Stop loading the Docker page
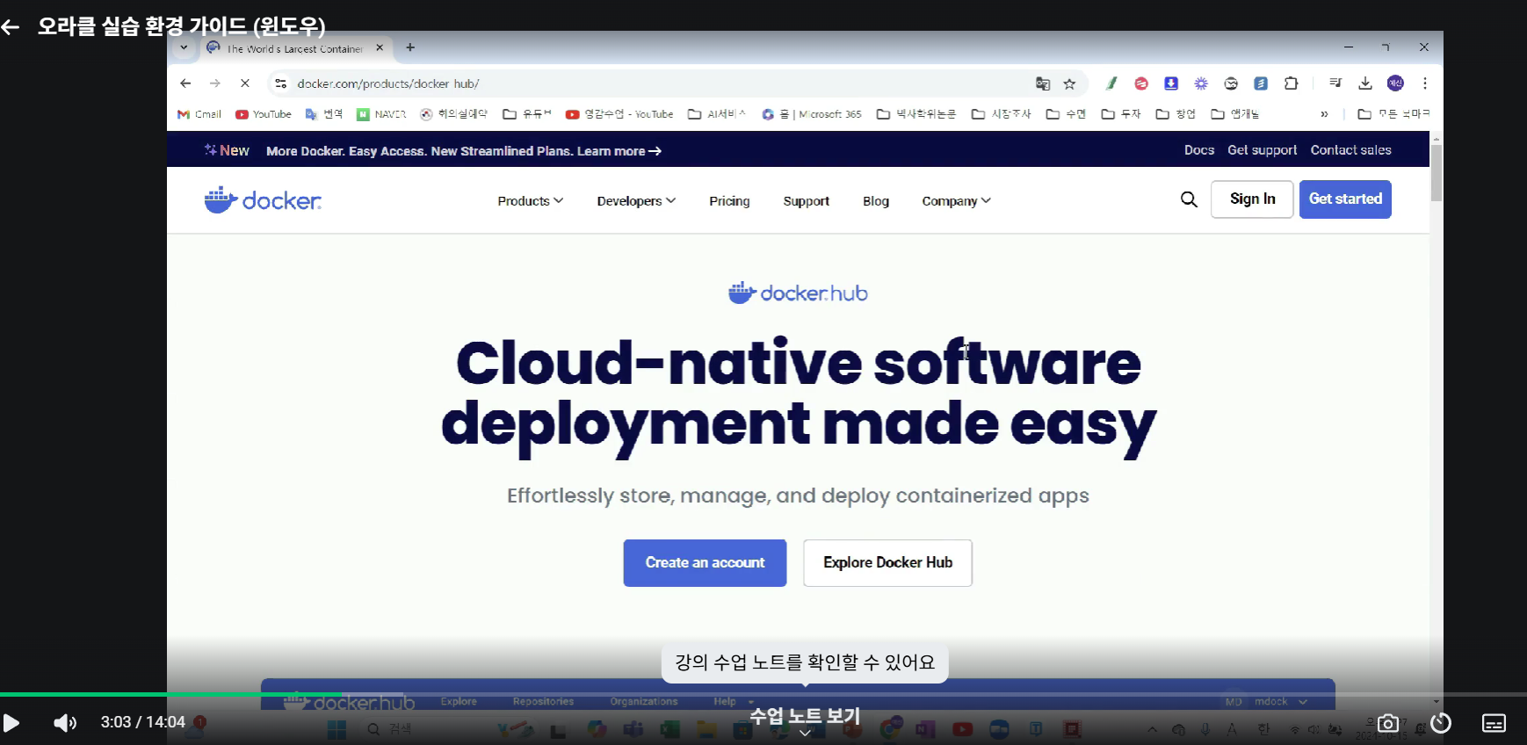Image resolution: width=1527 pixels, height=745 pixels. click(245, 83)
